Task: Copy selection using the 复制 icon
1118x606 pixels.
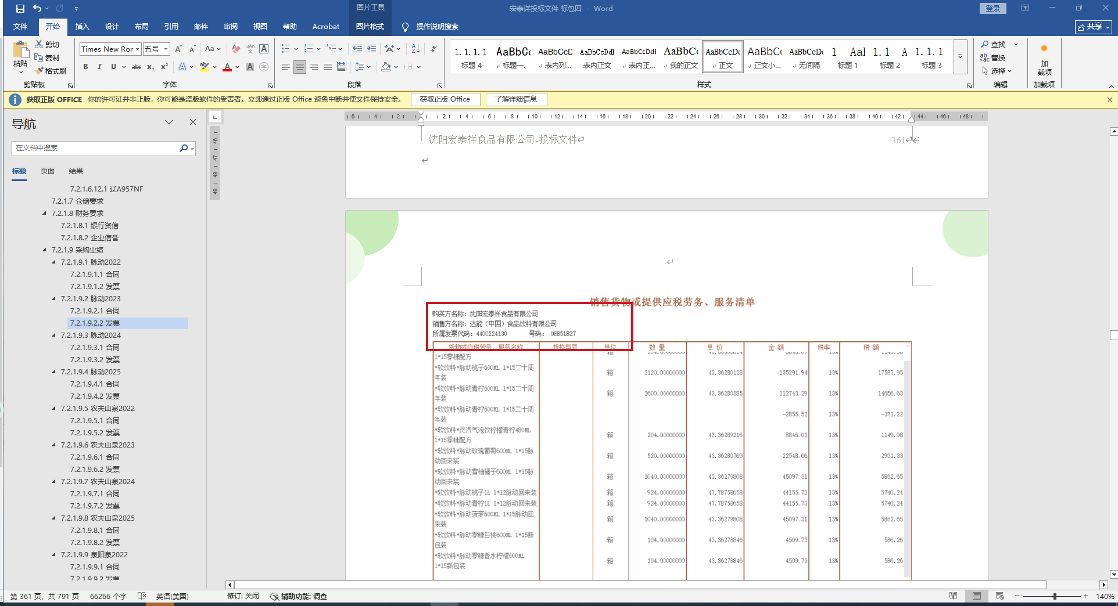Action: pos(47,57)
